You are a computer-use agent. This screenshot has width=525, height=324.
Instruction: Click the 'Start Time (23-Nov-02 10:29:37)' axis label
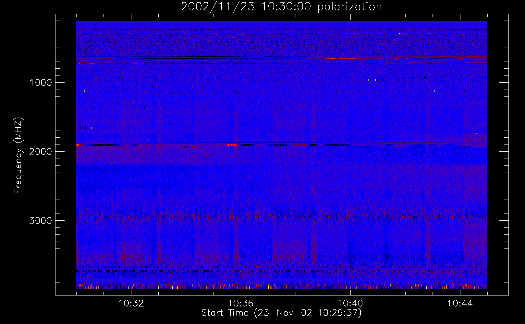click(x=281, y=313)
